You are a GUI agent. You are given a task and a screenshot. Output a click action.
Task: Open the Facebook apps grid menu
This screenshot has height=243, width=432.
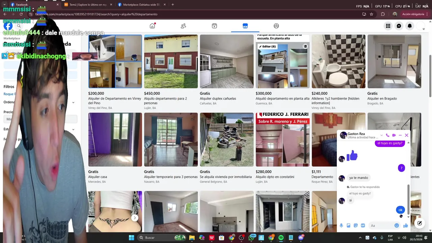pos(388,26)
